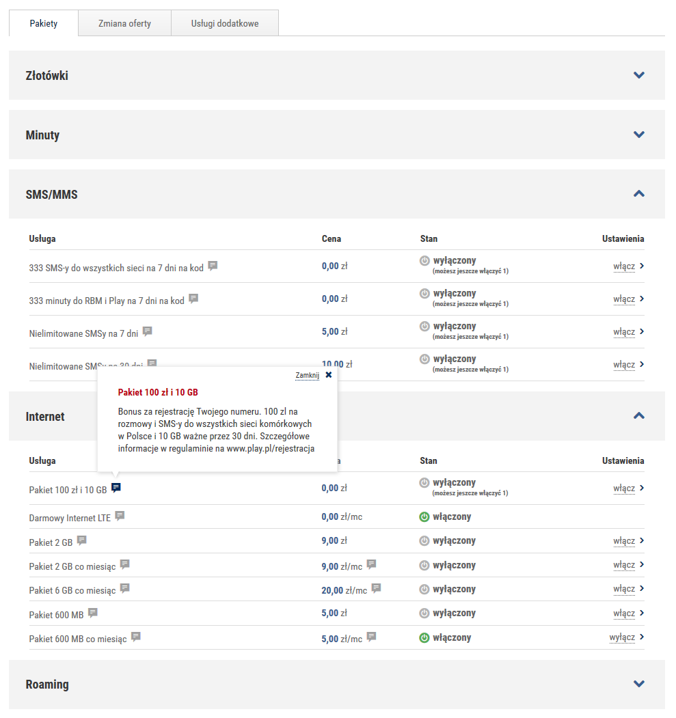This screenshot has height=718, width=676.
Task: Close the popup with the X icon
Action: (329, 375)
